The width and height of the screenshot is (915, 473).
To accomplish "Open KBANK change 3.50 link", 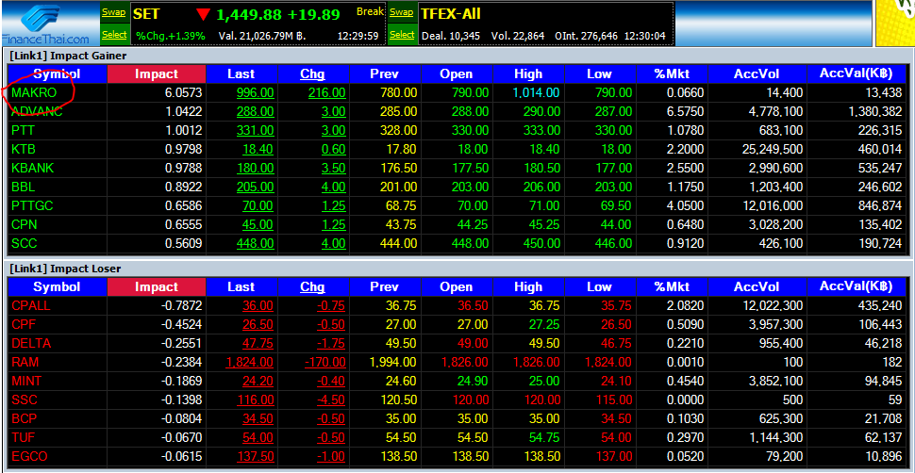I will click(x=333, y=168).
